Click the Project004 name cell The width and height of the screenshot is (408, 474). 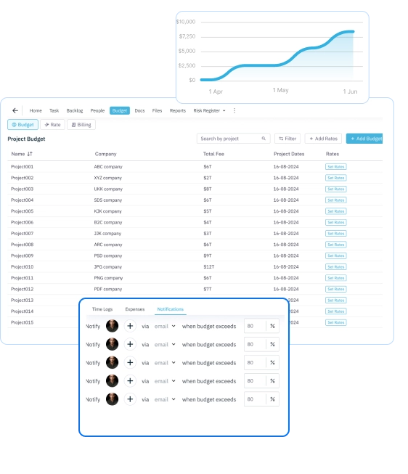pyautogui.click(x=22, y=200)
